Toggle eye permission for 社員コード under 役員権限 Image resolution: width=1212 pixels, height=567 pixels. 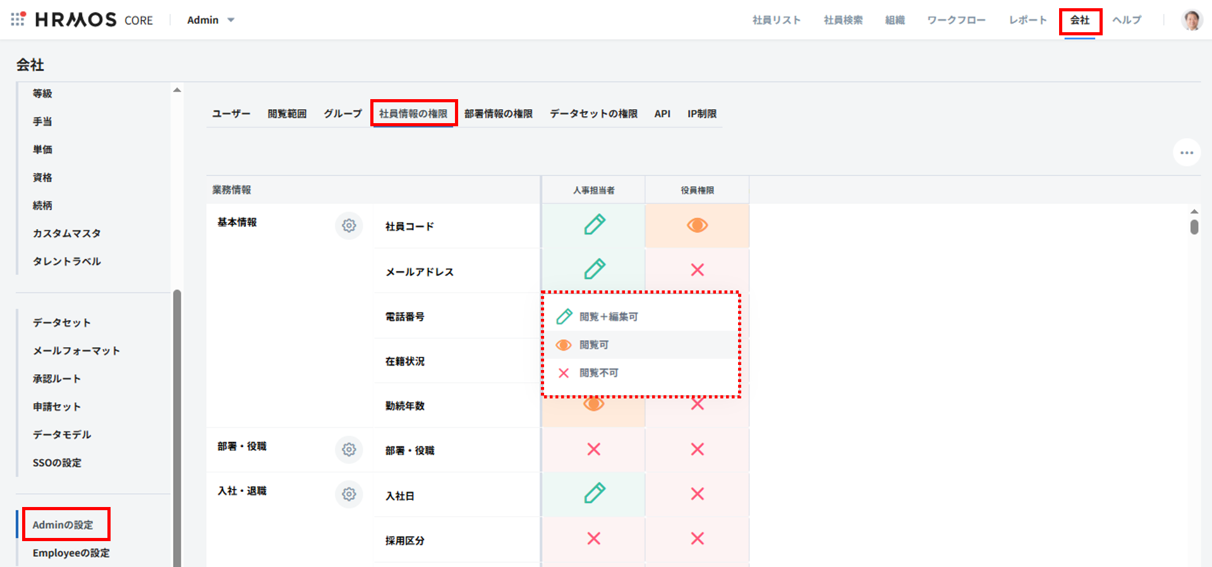697,225
